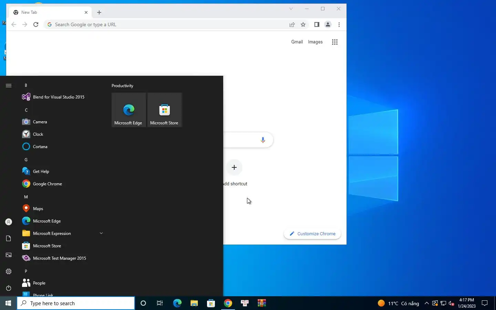This screenshot has width=496, height=310.
Task: Switch to Chrome on the taskbar
Action: click(x=228, y=303)
